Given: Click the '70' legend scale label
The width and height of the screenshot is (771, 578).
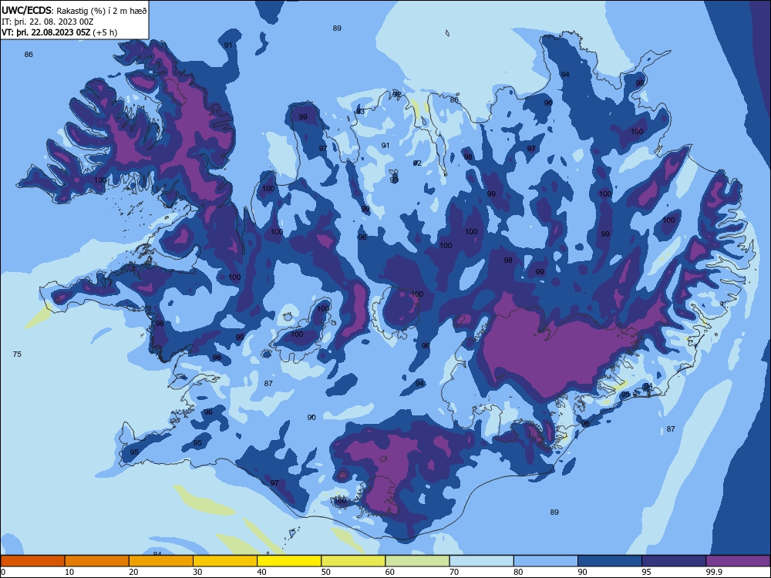Looking at the screenshot, I should [x=454, y=572].
